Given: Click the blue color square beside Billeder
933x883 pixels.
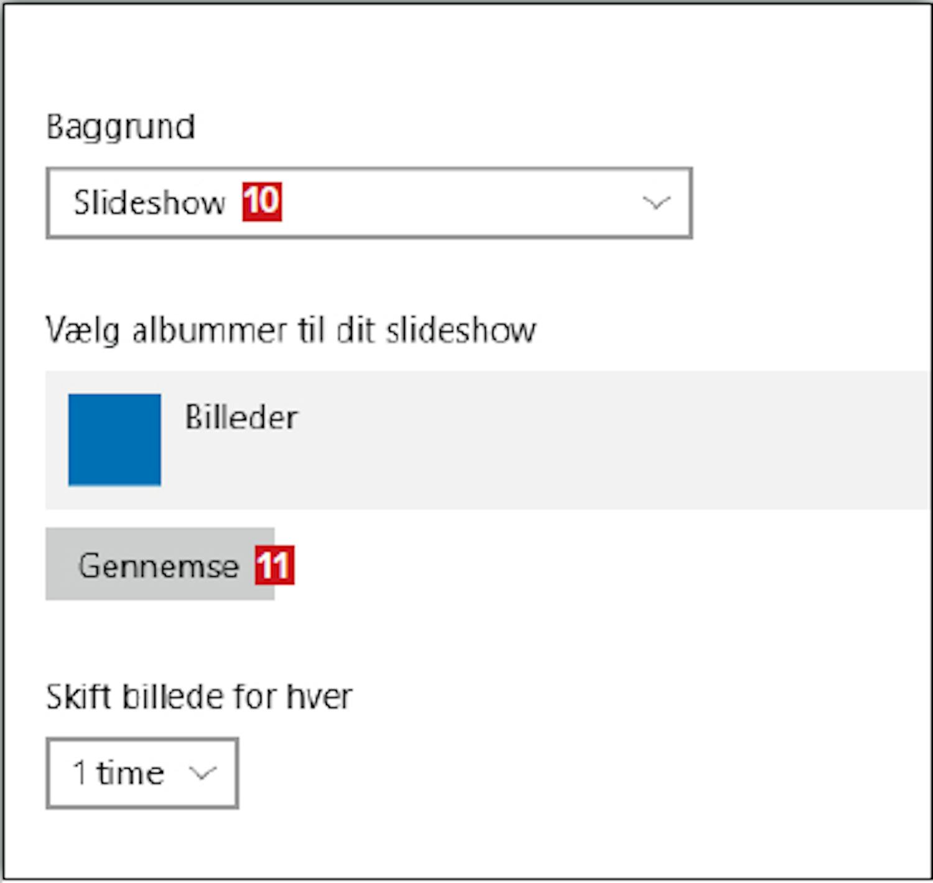Looking at the screenshot, I should pos(114,439).
